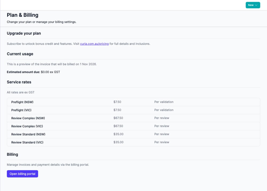The width and height of the screenshot is (267, 191).
Task: Click the Estimated amount due line
Action: (33, 72)
